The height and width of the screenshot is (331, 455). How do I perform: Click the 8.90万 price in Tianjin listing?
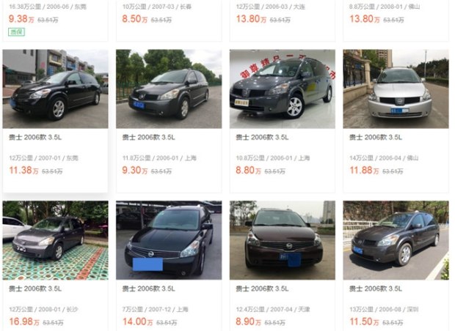pos(248,321)
